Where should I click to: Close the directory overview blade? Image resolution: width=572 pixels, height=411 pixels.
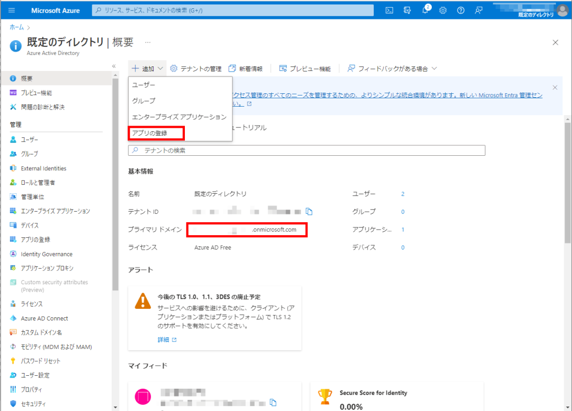pyautogui.click(x=555, y=42)
